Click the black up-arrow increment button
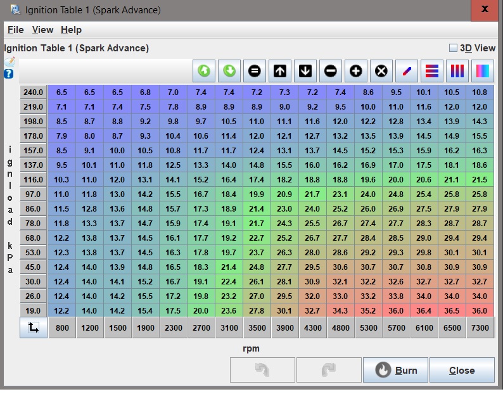 click(x=280, y=71)
